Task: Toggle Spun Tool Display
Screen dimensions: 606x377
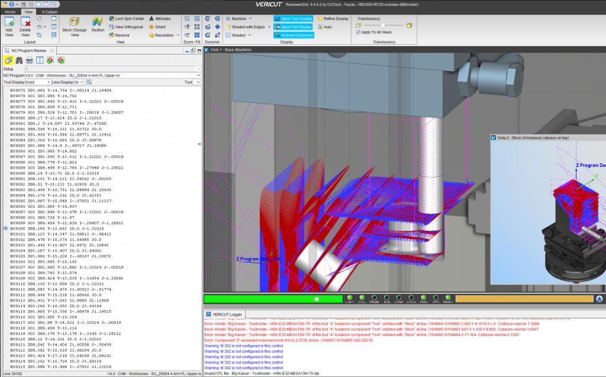Action: click(x=294, y=18)
